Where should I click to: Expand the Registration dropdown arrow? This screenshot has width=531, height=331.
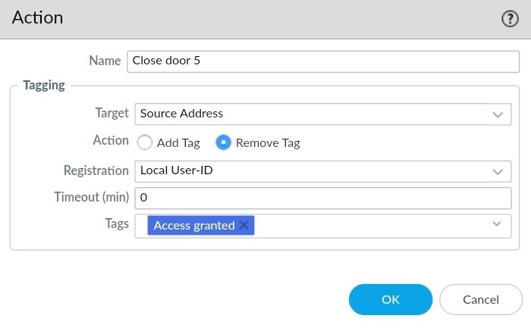498,171
